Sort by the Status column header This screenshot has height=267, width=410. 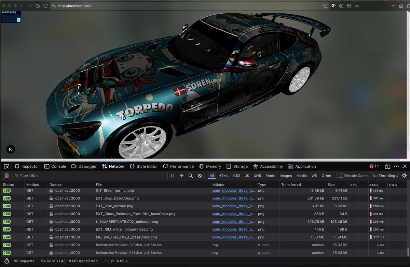click(12, 184)
